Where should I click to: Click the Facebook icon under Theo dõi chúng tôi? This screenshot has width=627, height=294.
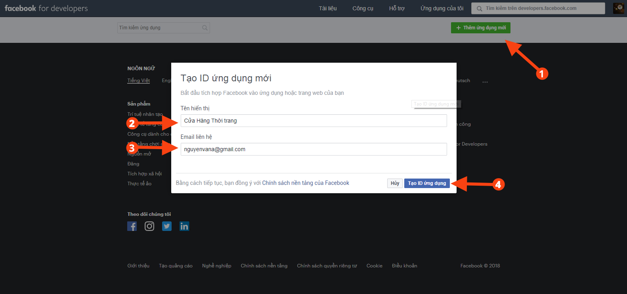pos(132,226)
